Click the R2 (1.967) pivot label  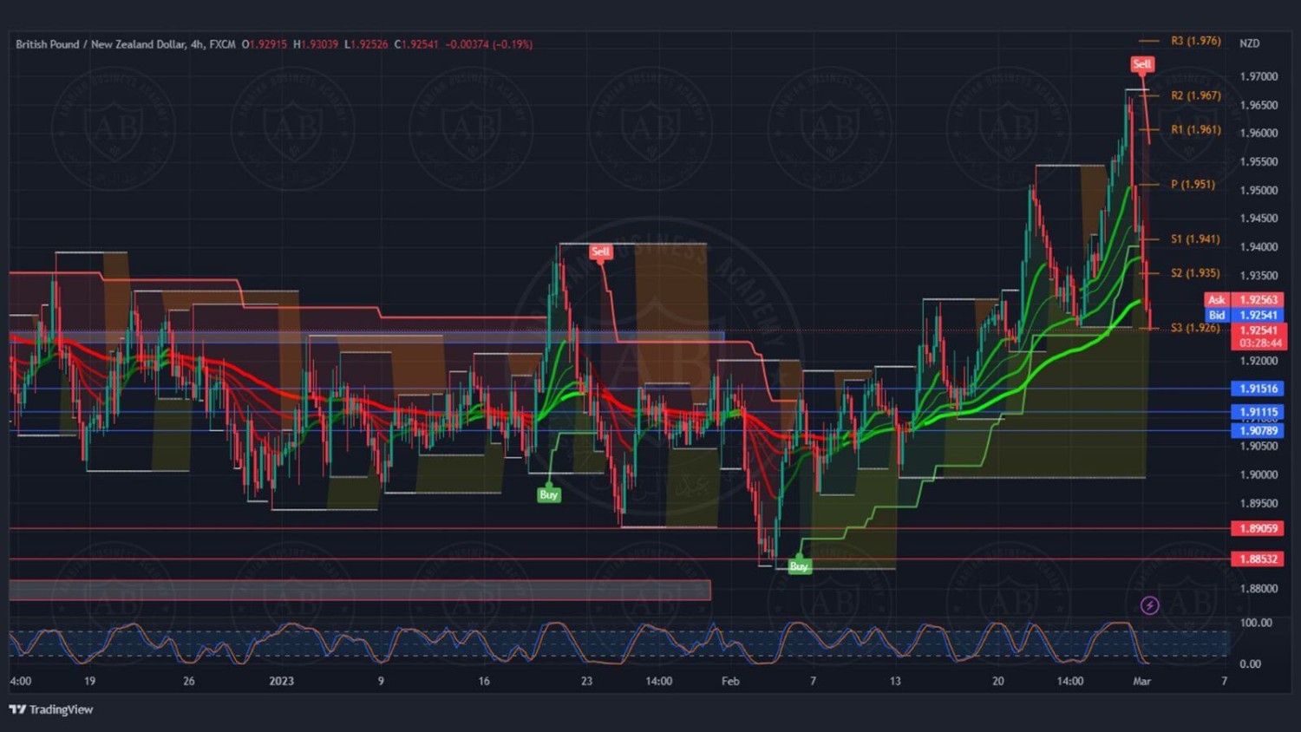pos(1195,95)
